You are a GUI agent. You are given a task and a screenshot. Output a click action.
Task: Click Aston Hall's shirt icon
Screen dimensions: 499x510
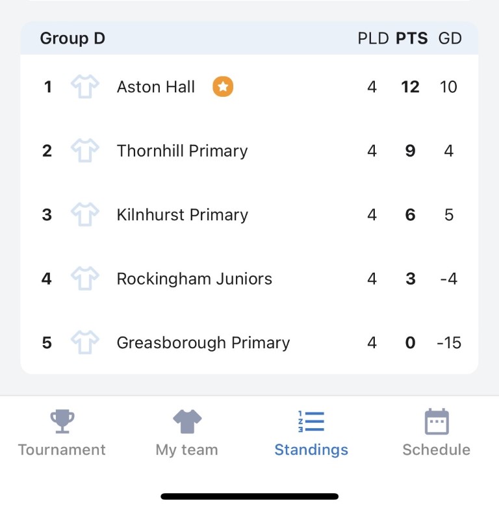pos(85,86)
